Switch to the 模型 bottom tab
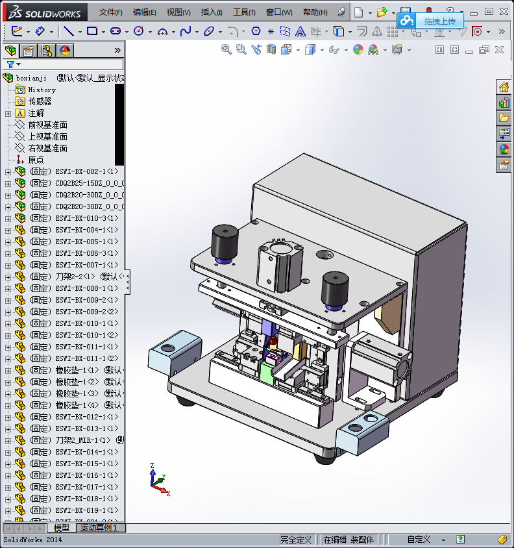 [x=61, y=528]
